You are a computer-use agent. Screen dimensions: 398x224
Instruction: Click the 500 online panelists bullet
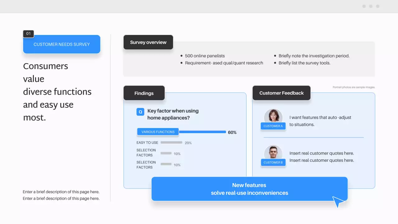[205, 56]
